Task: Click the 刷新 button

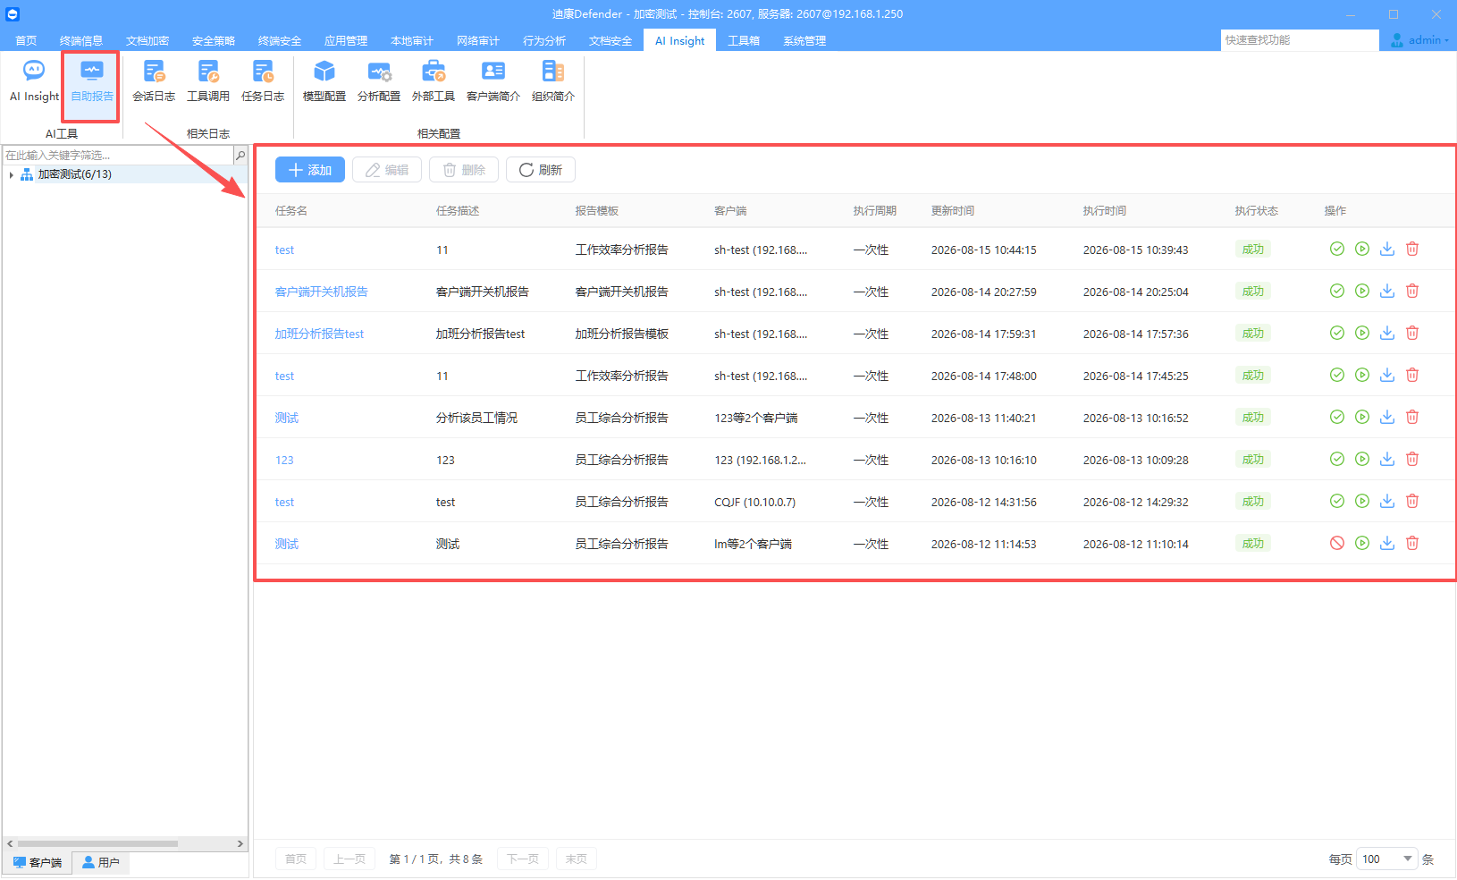Action: tap(541, 170)
